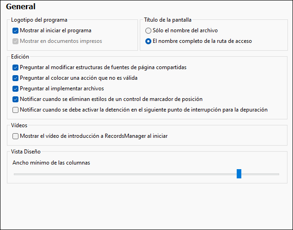This screenshot has height=230, width=293.
Task: Disable "Preguntar al modificar estructuras de fuentes" checkbox
Action: pyautogui.click(x=16, y=67)
